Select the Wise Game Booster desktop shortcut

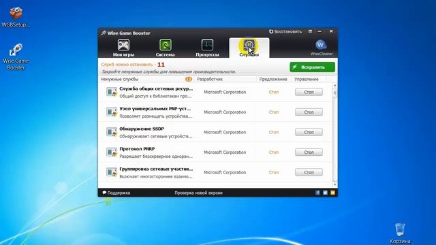(x=16, y=56)
